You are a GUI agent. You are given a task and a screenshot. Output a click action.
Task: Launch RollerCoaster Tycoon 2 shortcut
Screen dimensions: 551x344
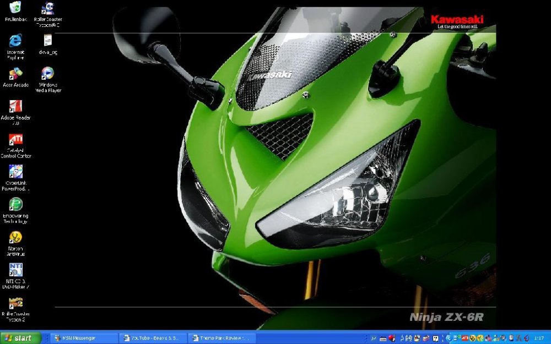[x=15, y=303]
